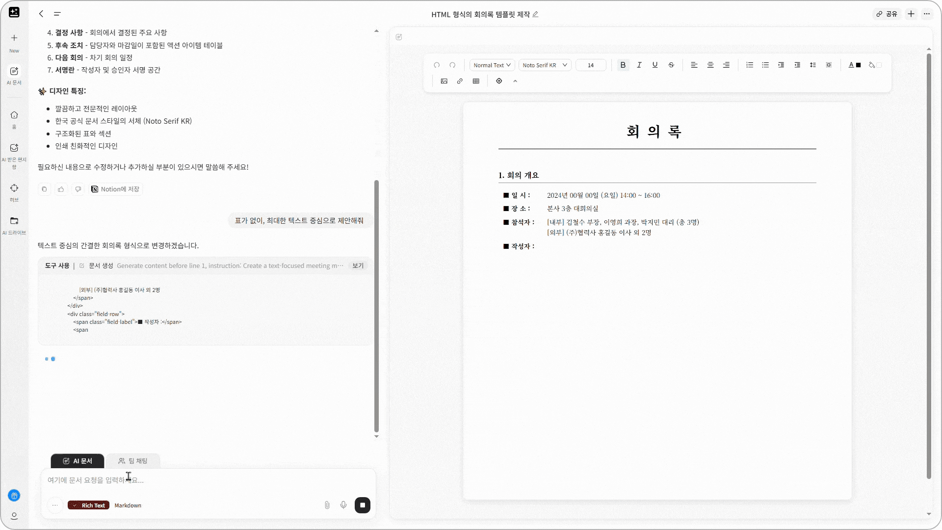This screenshot has width=942, height=530.
Task: Click the undo icon in the editor toolbar
Action: click(x=437, y=65)
